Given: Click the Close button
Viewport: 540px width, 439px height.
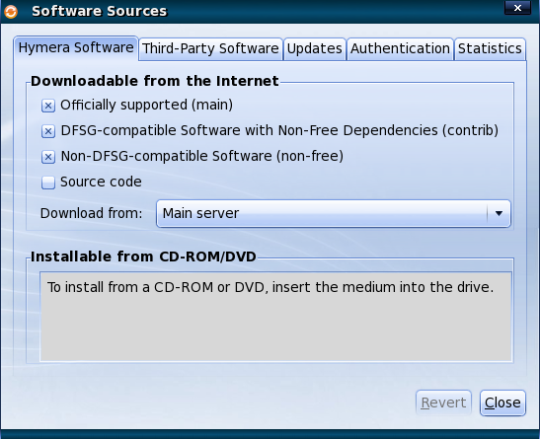Looking at the screenshot, I should [502, 402].
